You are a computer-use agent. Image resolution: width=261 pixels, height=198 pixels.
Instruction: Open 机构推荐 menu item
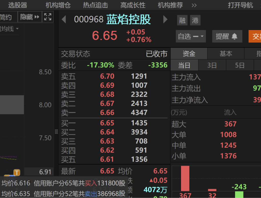click(170, 5)
